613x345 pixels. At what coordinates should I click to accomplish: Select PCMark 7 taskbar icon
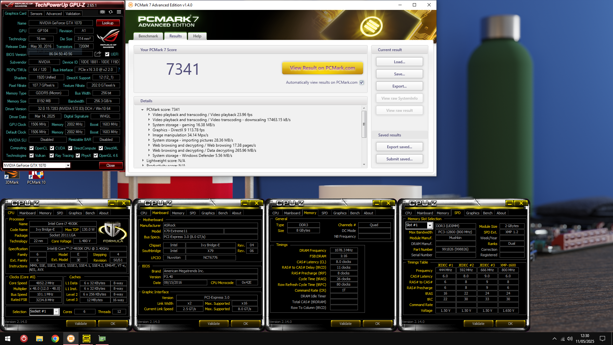pyautogui.click(x=71, y=339)
